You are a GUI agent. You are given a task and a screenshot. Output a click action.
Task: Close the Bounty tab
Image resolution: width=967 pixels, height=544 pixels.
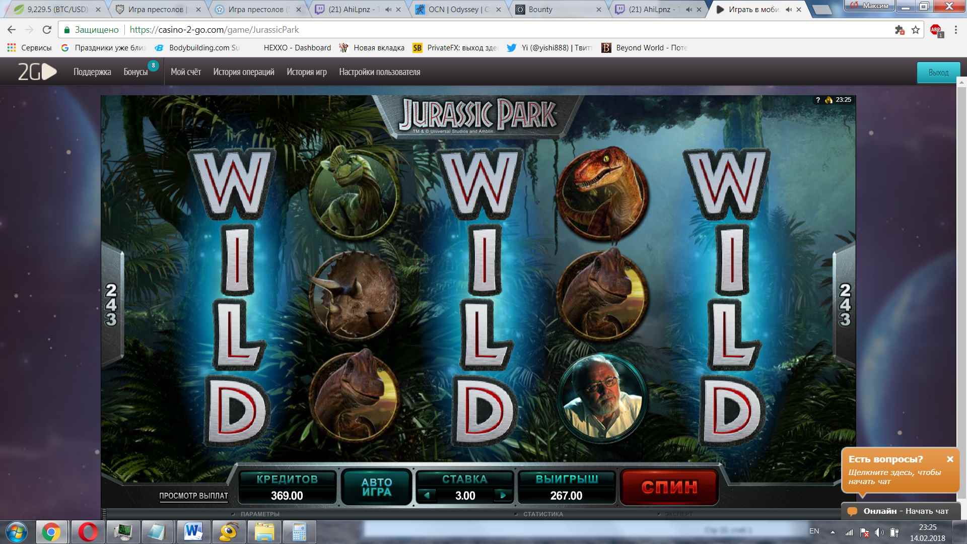point(599,9)
